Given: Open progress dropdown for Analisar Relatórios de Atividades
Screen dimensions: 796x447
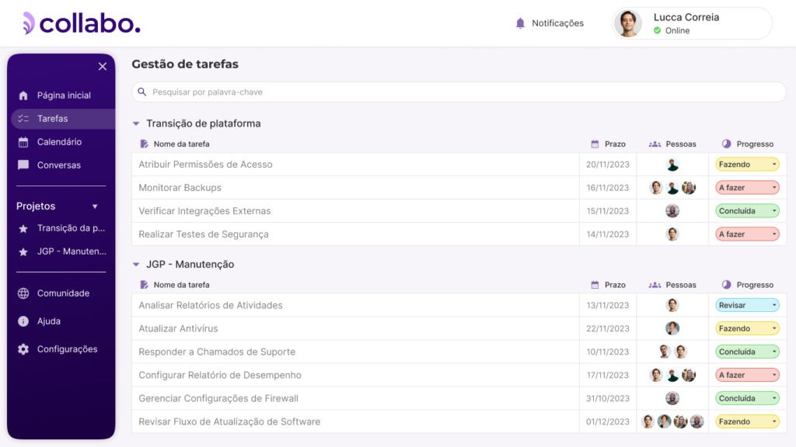Looking at the screenshot, I should click(747, 305).
